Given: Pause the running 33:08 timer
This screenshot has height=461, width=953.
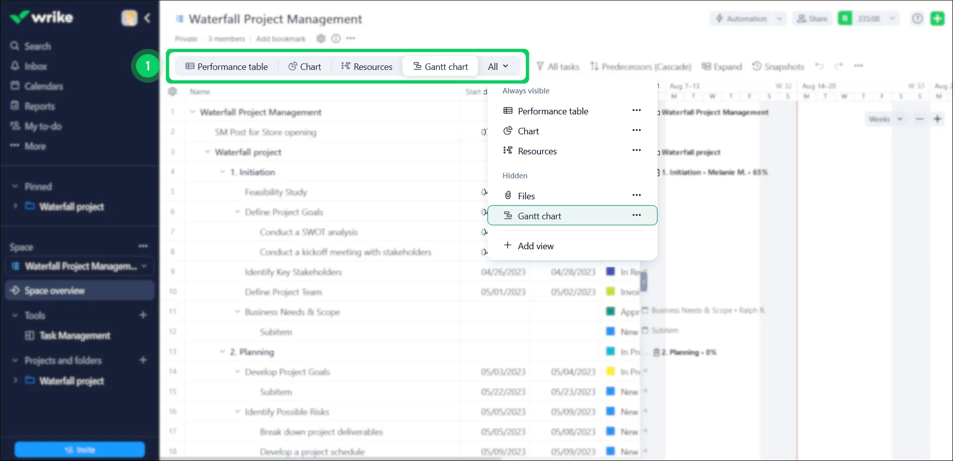Looking at the screenshot, I should point(845,18).
